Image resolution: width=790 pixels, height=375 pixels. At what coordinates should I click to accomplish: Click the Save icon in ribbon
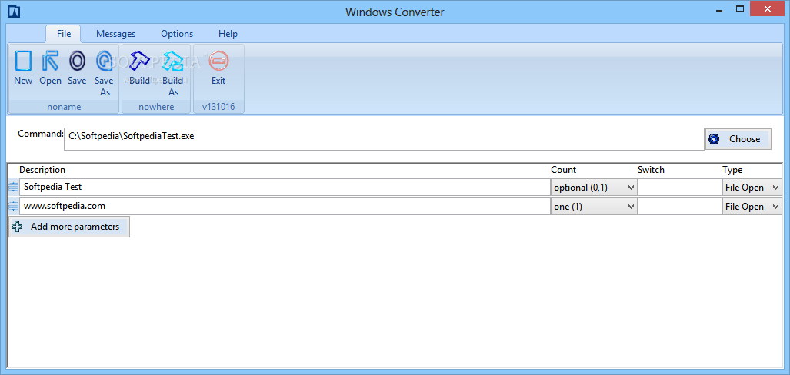coord(77,61)
